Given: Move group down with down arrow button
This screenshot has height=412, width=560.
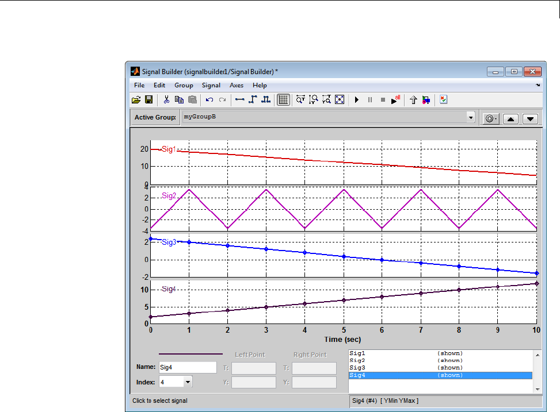Looking at the screenshot, I should [529, 118].
